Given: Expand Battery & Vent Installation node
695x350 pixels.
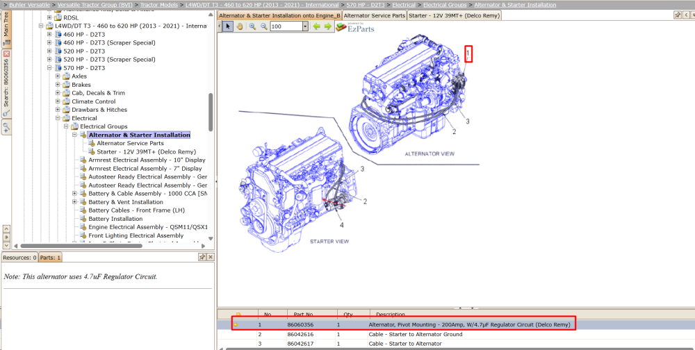Looking at the screenshot, I should (74, 202).
